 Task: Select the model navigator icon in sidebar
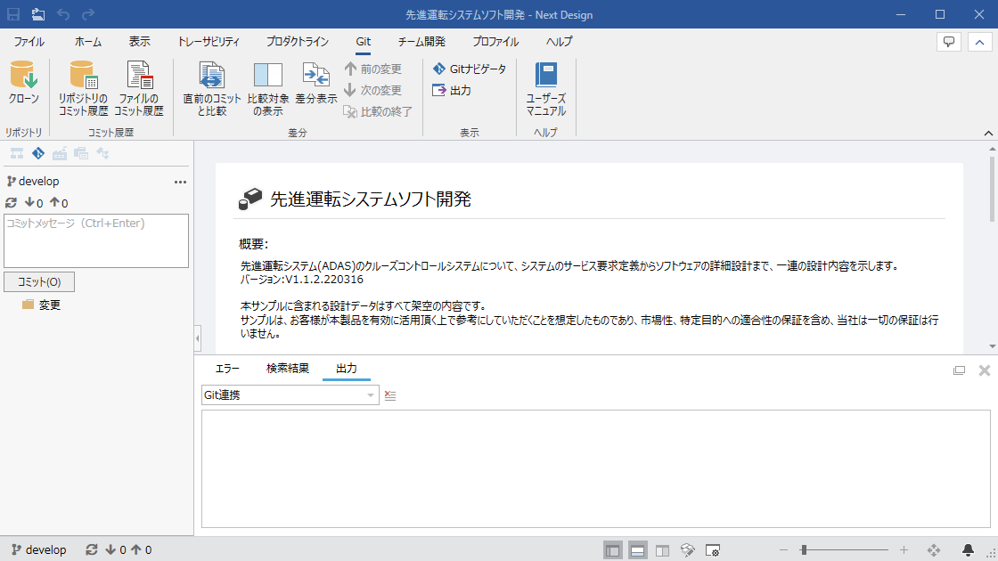[17, 153]
